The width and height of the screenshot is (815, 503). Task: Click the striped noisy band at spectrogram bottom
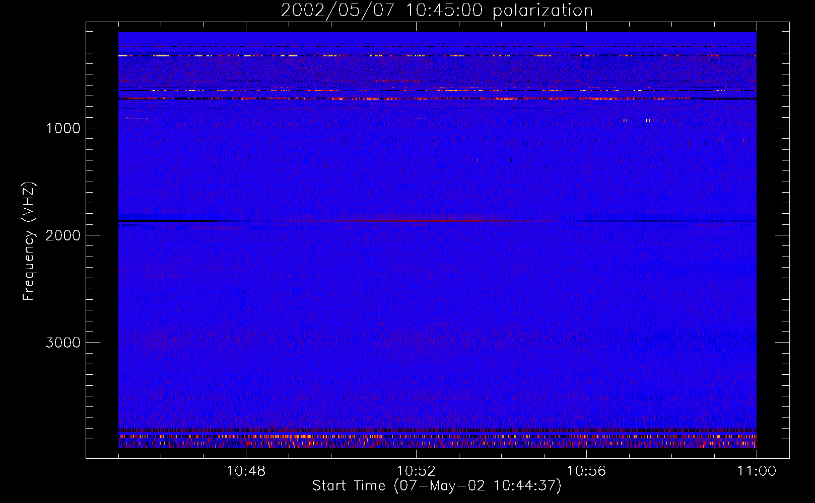click(x=437, y=438)
